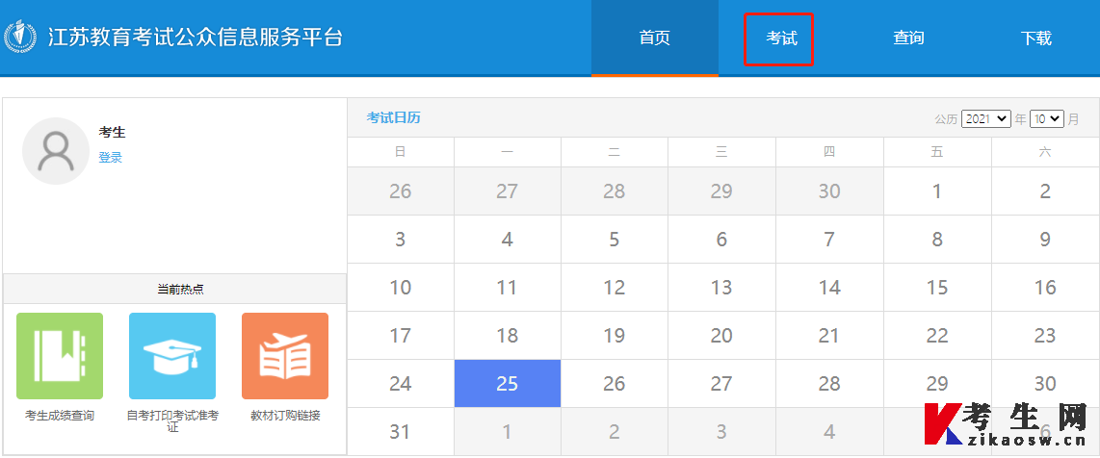Click date 19 in the calendar
This screenshot has height=458, width=1100.
click(x=615, y=336)
